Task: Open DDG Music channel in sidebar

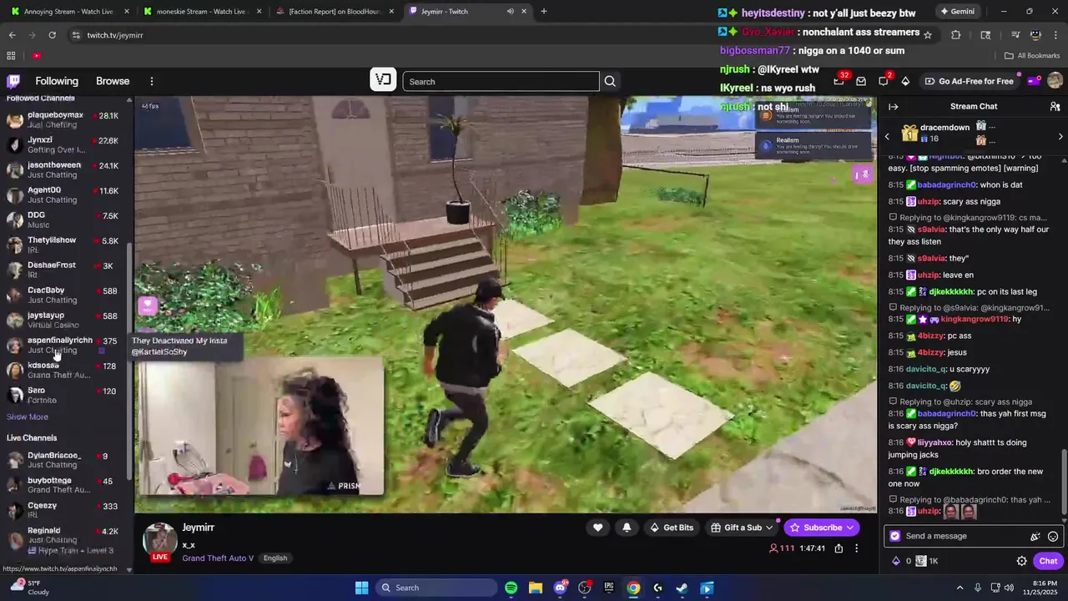Action: pyautogui.click(x=65, y=220)
